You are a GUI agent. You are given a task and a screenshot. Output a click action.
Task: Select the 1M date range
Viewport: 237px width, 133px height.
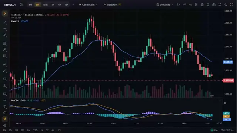[x=16, y=130]
